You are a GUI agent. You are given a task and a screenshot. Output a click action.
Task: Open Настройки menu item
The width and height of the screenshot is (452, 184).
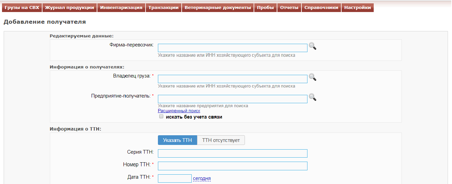point(357,8)
